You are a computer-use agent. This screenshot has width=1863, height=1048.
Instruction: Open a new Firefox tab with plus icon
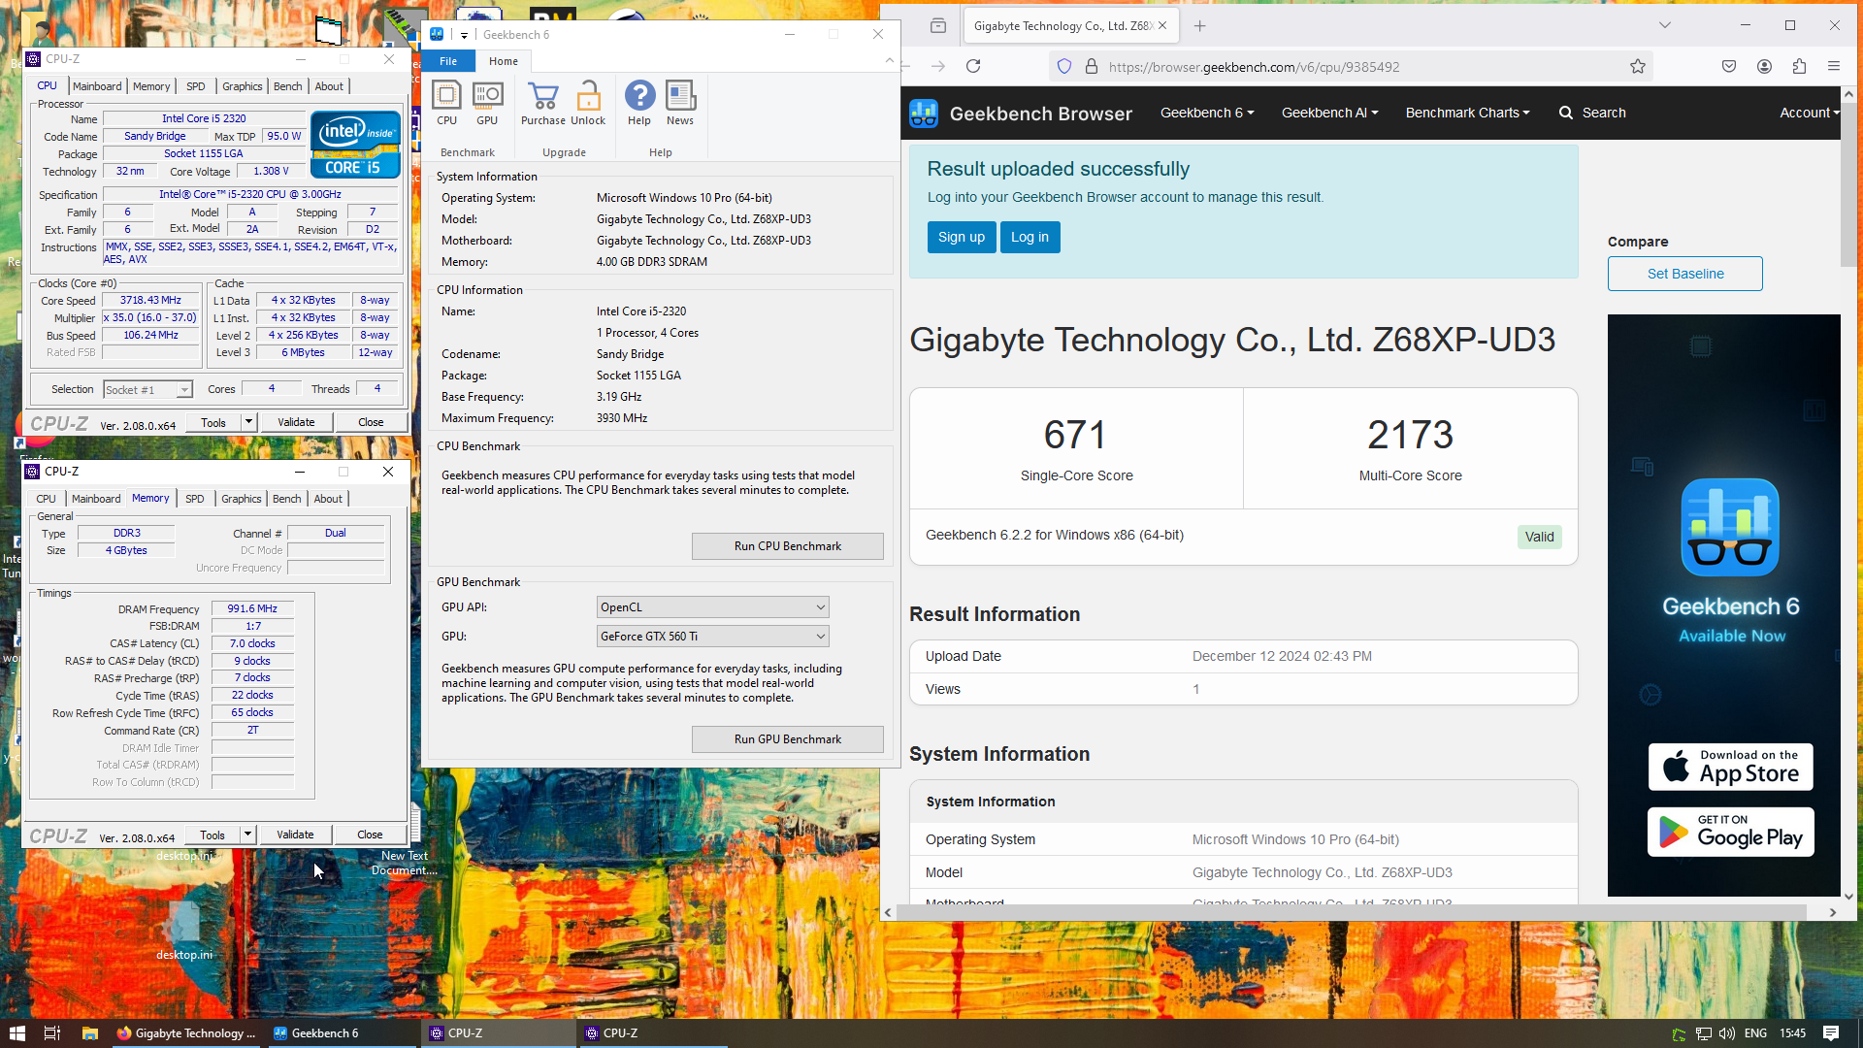(x=1199, y=26)
